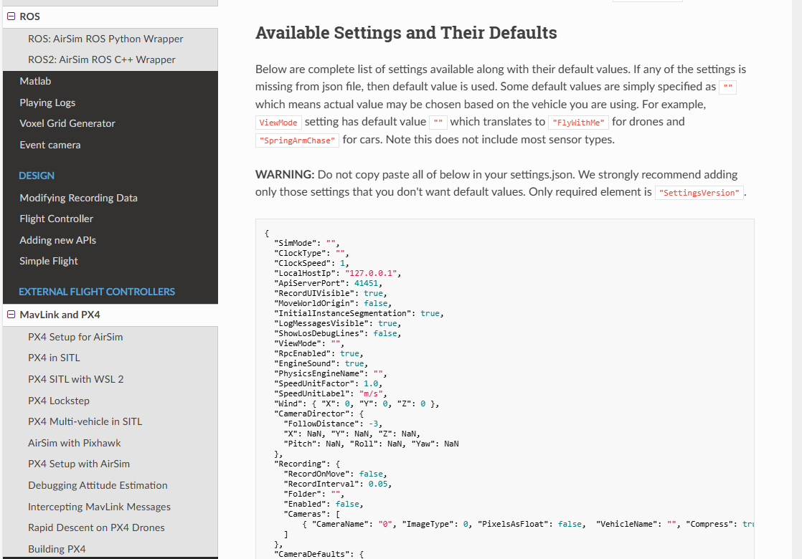This screenshot has height=559, width=802.
Task: Click inside the settings JSON code block
Action: point(505,388)
